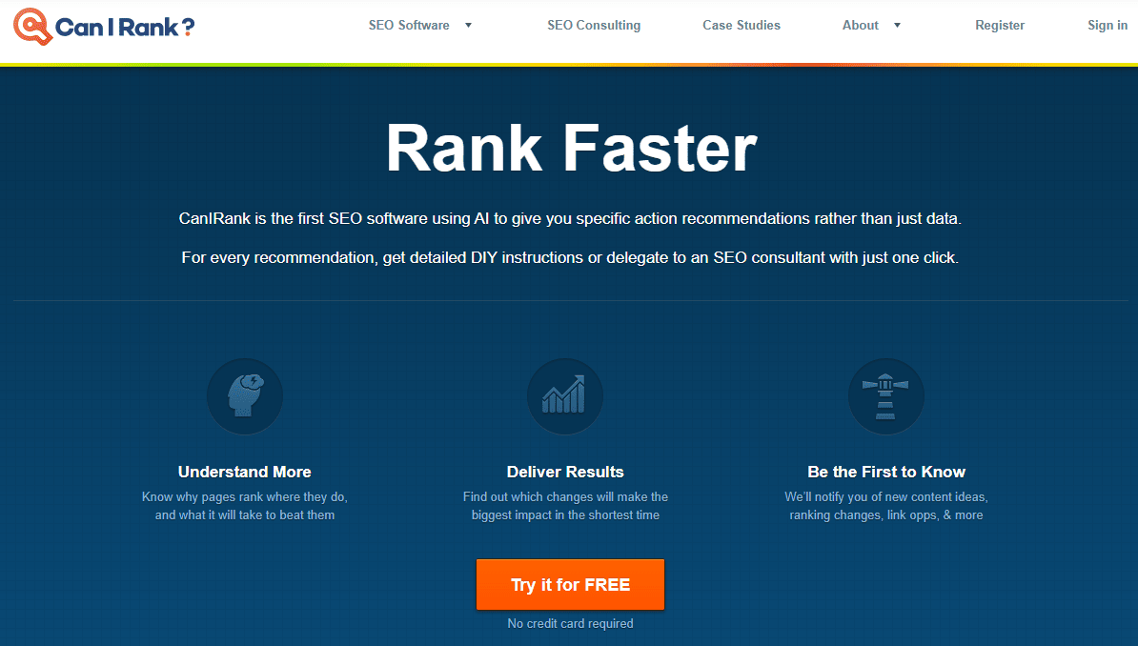Click the Be the First to Know heading
This screenshot has height=646, width=1138.
point(886,472)
